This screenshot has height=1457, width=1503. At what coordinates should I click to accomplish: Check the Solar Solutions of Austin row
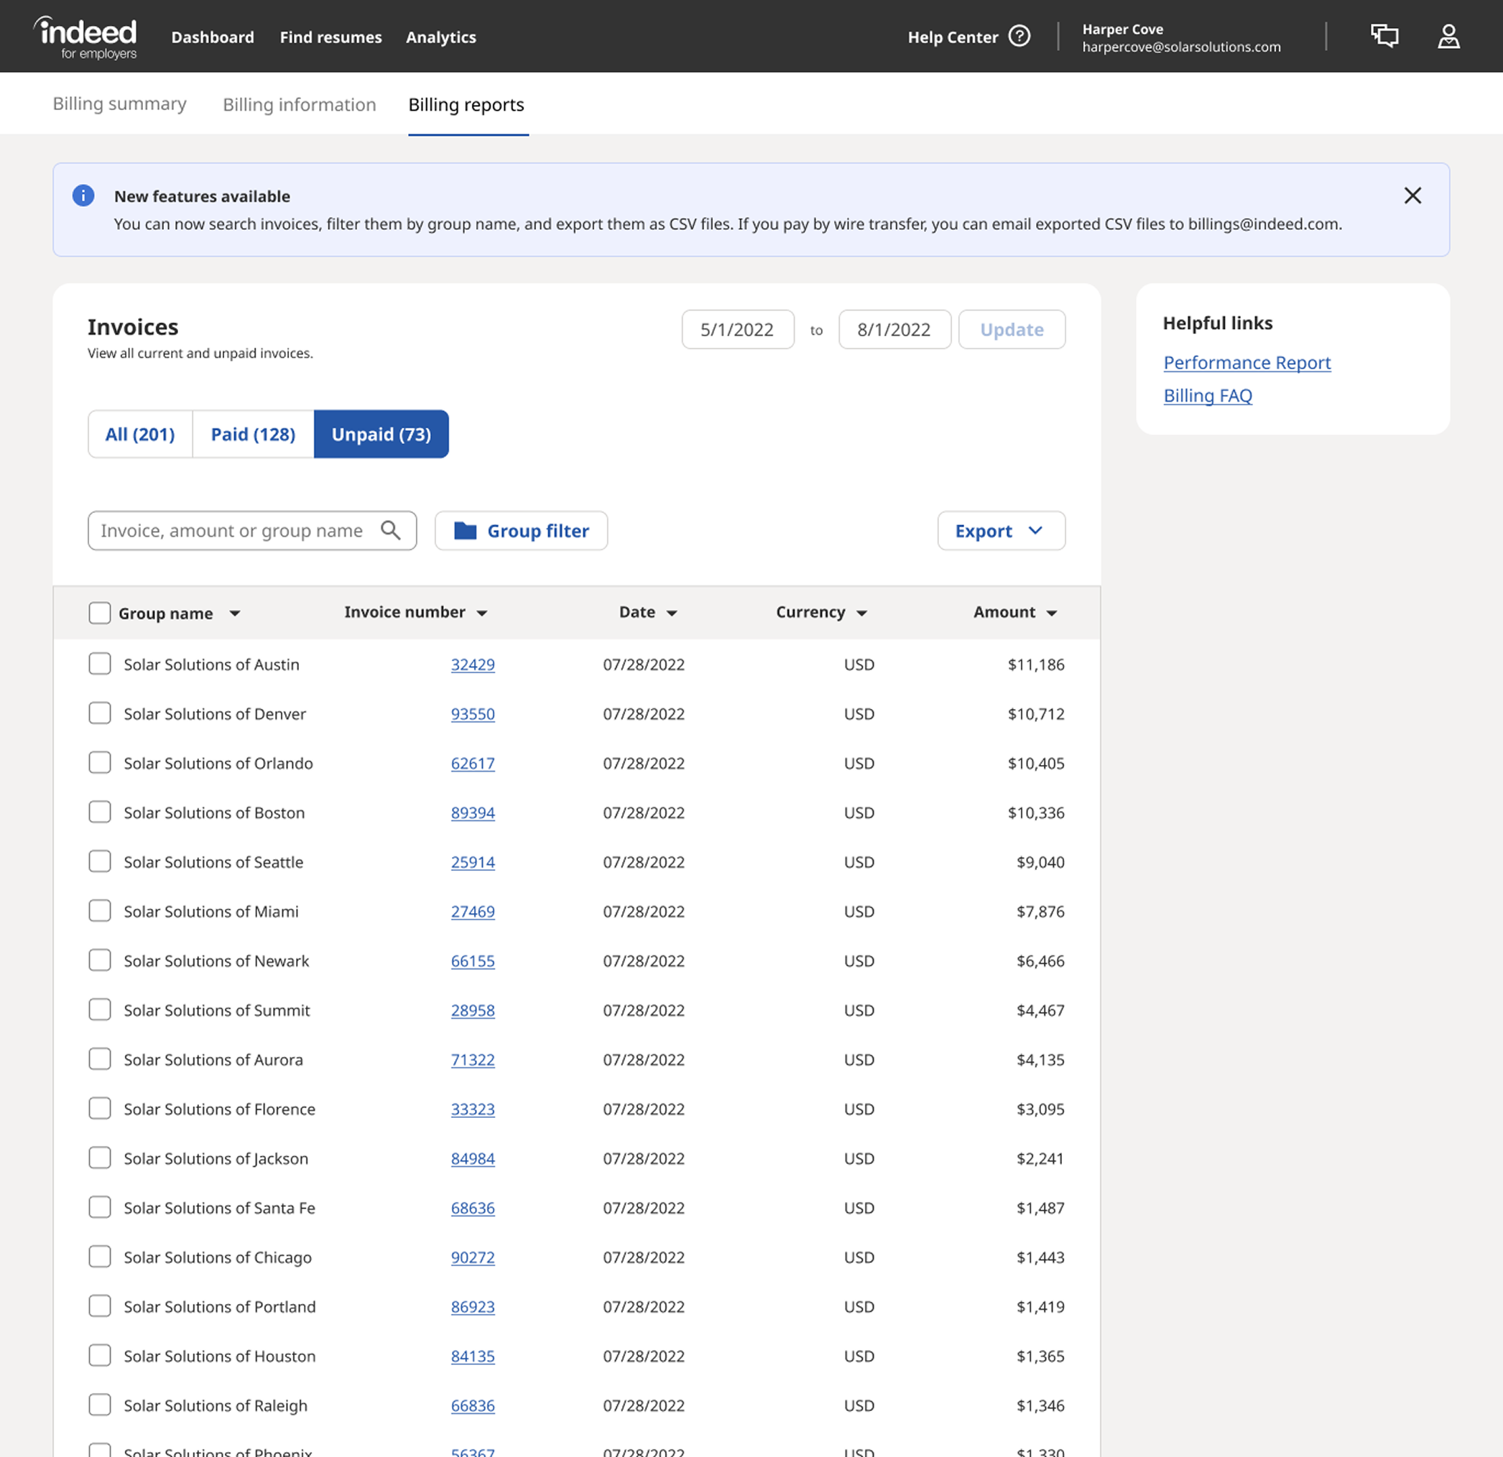pos(100,663)
